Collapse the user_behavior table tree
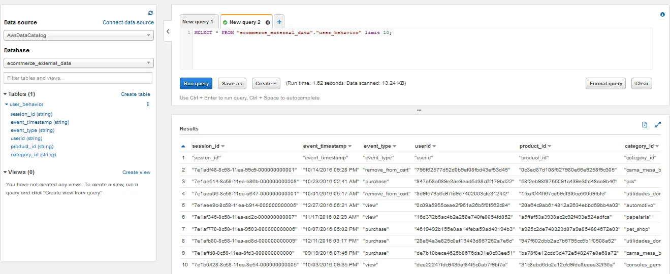This screenshot has width=670, height=274. pyautogui.click(x=7, y=105)
